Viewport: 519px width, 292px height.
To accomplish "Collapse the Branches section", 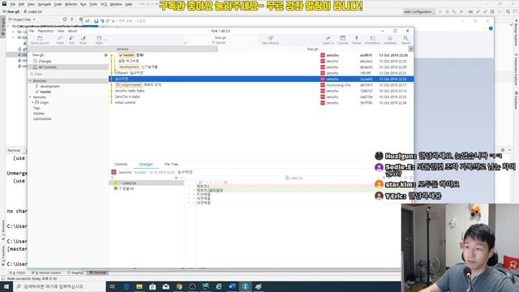I will [31, 81].
